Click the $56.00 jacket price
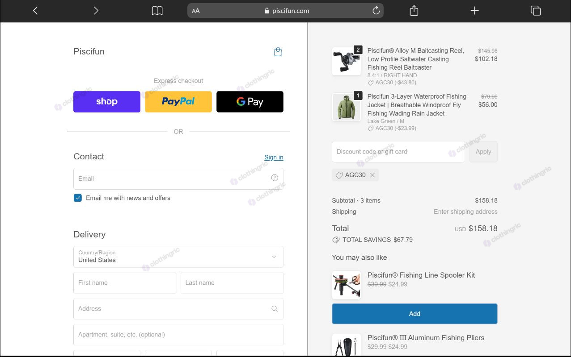This screenshot has width=571, height=357. pos(488,105)
